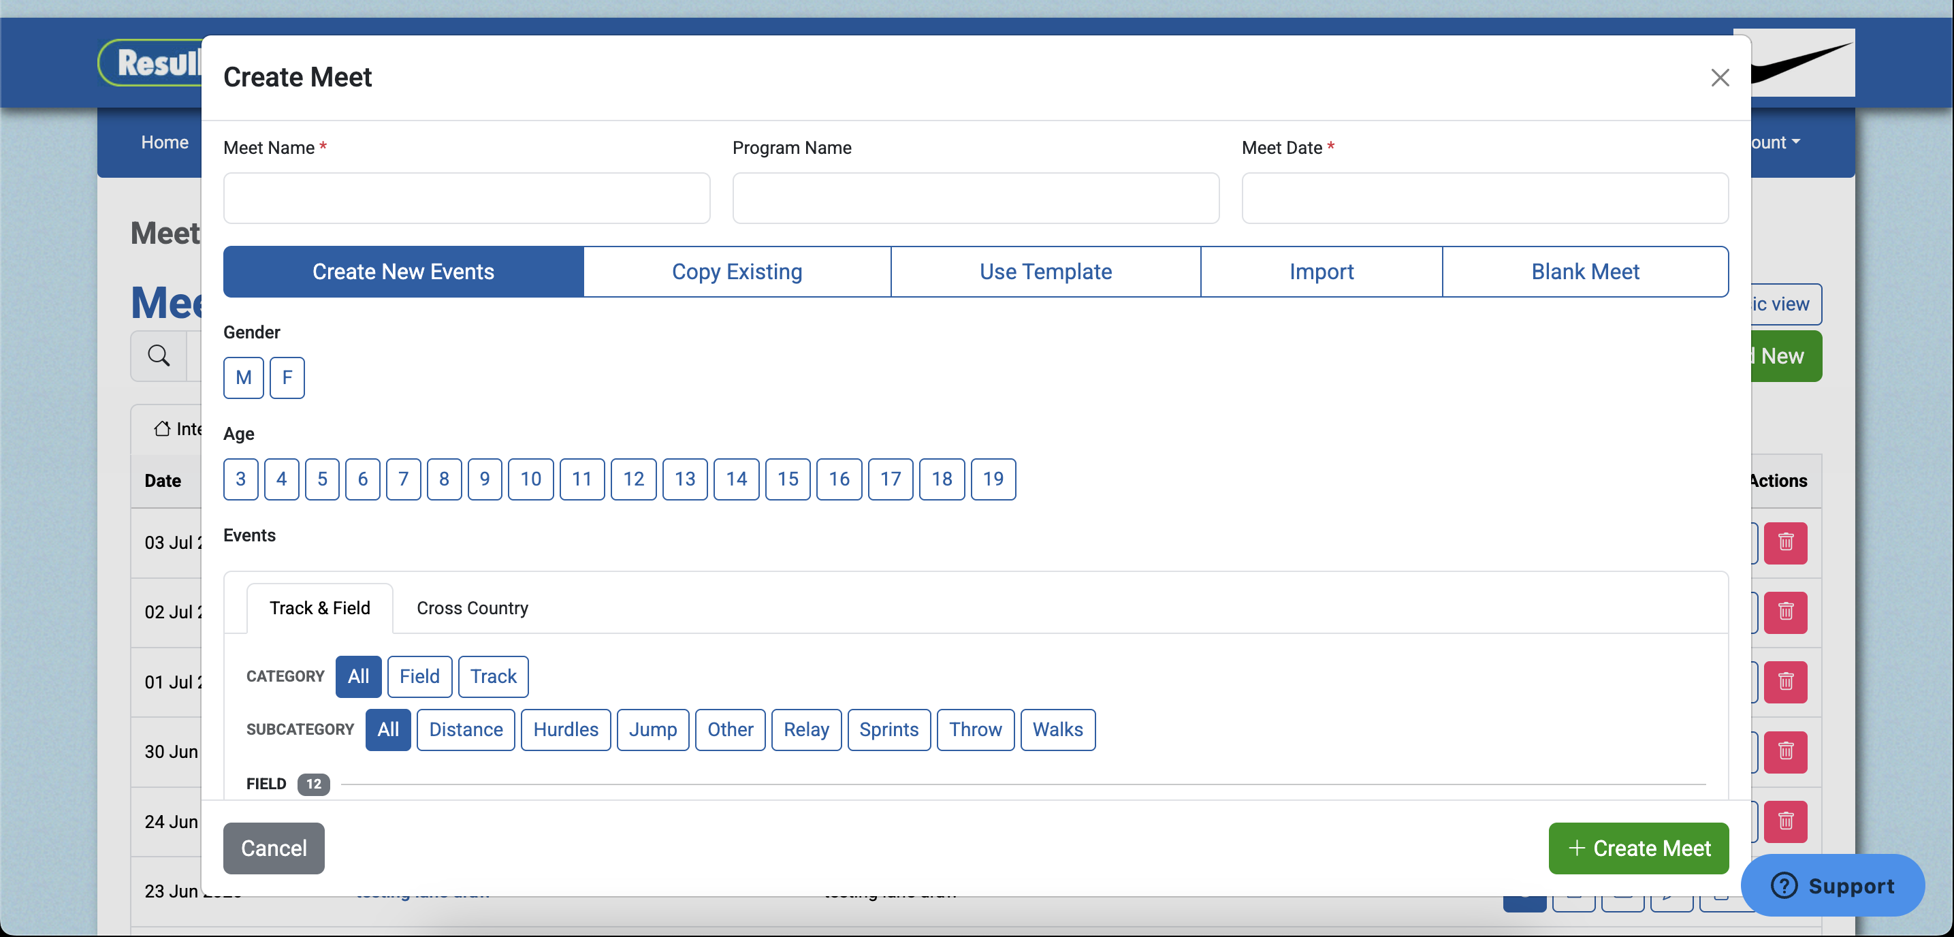
Task: Select age 18
Action: (x=942, y=479)
